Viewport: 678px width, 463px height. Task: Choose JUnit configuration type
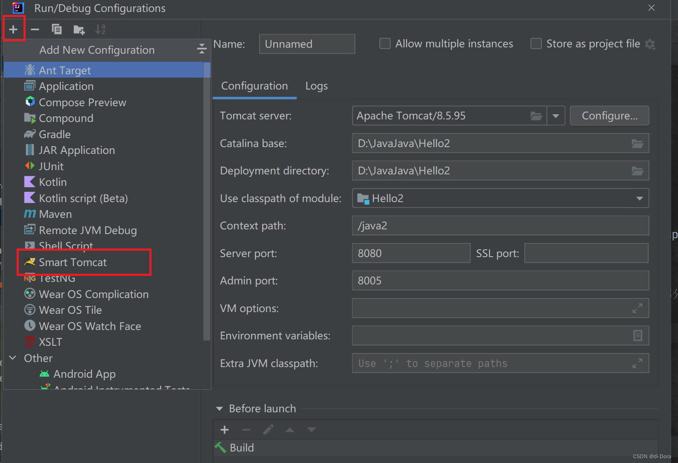click(104, 166)
